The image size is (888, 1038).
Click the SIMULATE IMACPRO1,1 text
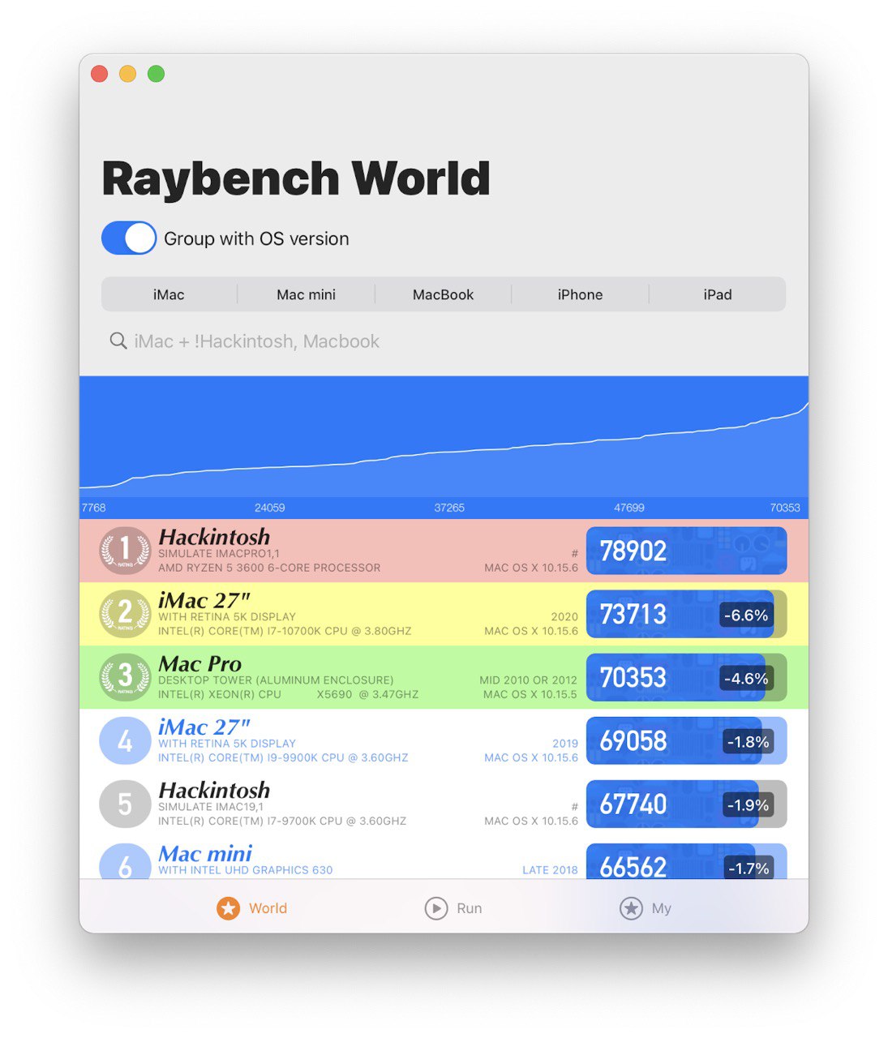tap(219, 553)
